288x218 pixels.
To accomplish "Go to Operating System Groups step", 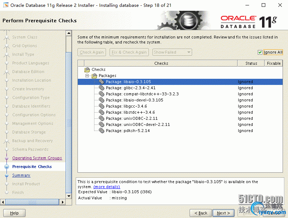I will coord(37,158).
